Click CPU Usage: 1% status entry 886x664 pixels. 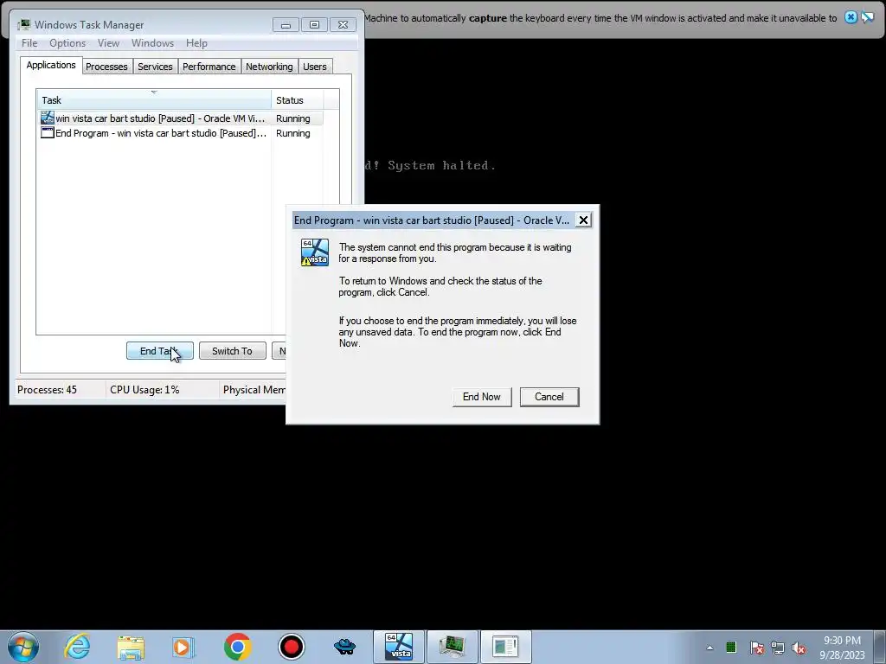(x=144, y=390)
